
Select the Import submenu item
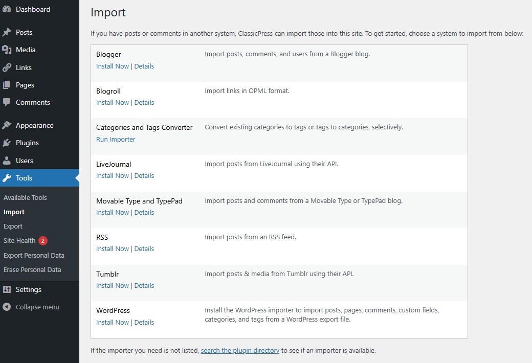click(x=14, y=212)
